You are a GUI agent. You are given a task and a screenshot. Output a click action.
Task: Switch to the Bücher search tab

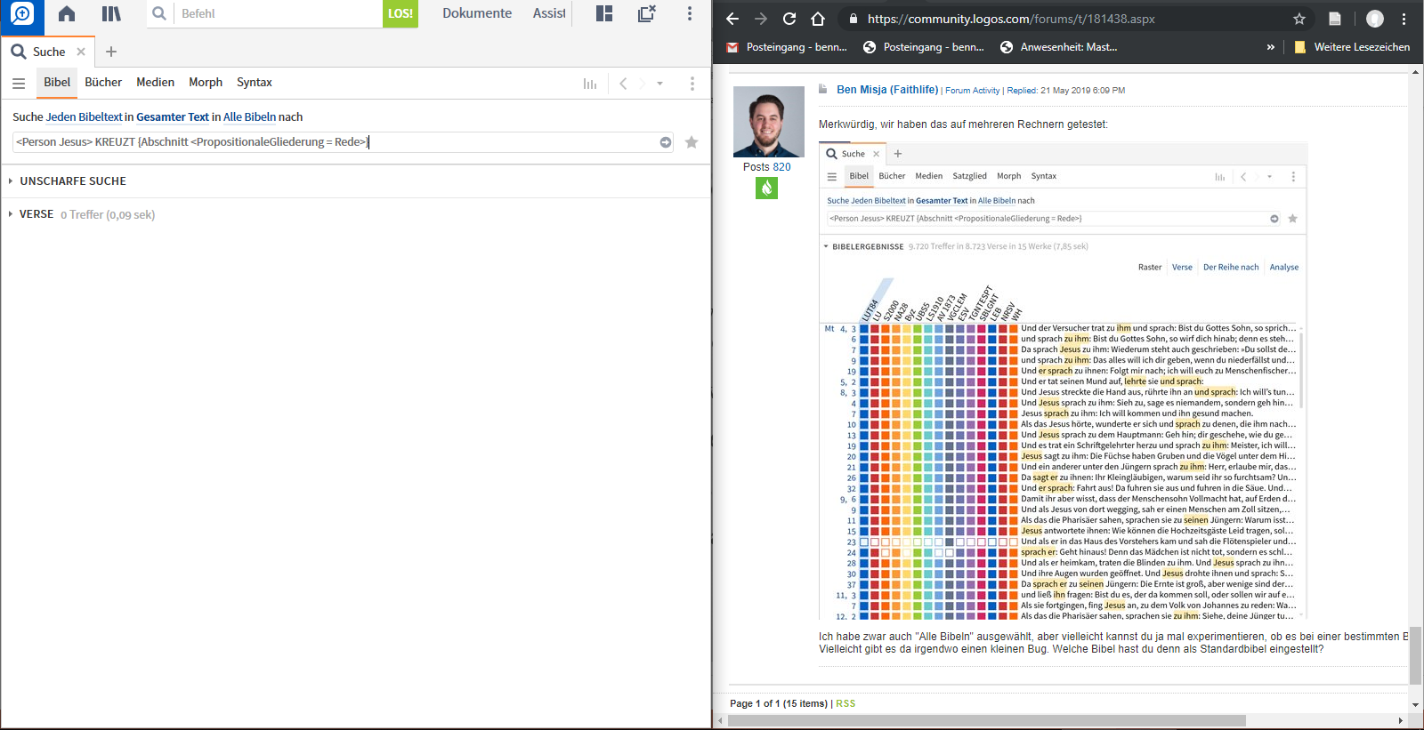[x=103, y=82]
